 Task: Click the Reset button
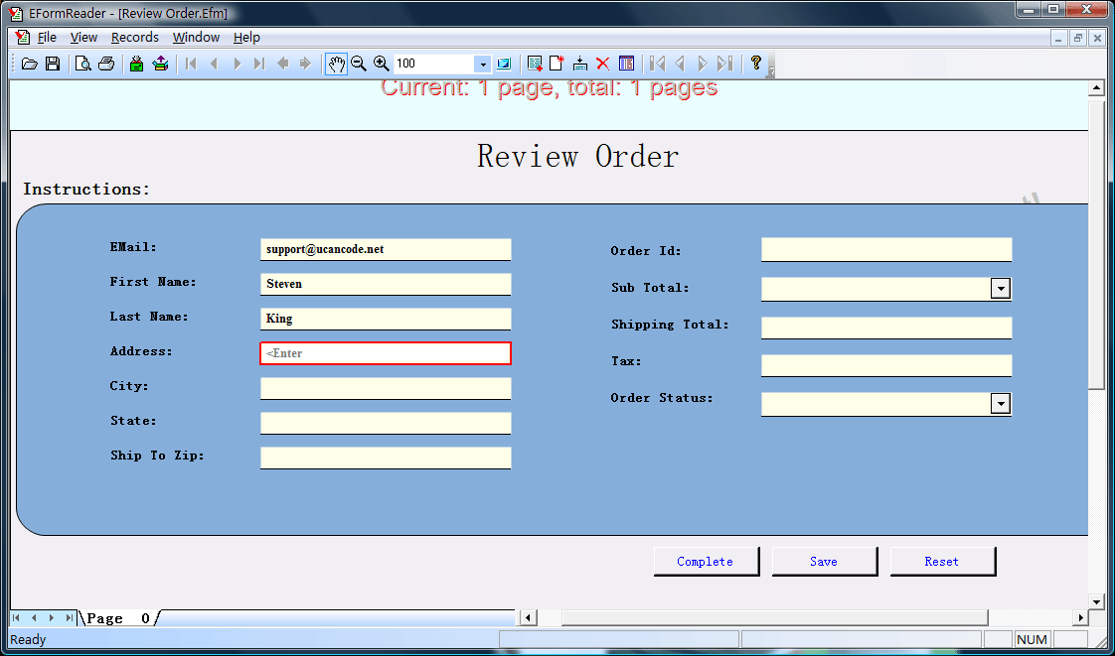pyautogui.click(x=942, y=561)
